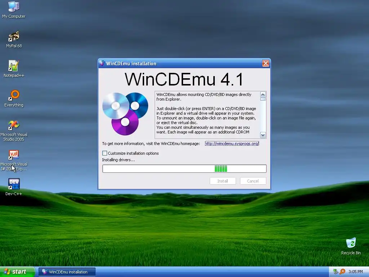Open the Windows start menu
The width and height of the screenshot is (369, 277).
point(17,272)
